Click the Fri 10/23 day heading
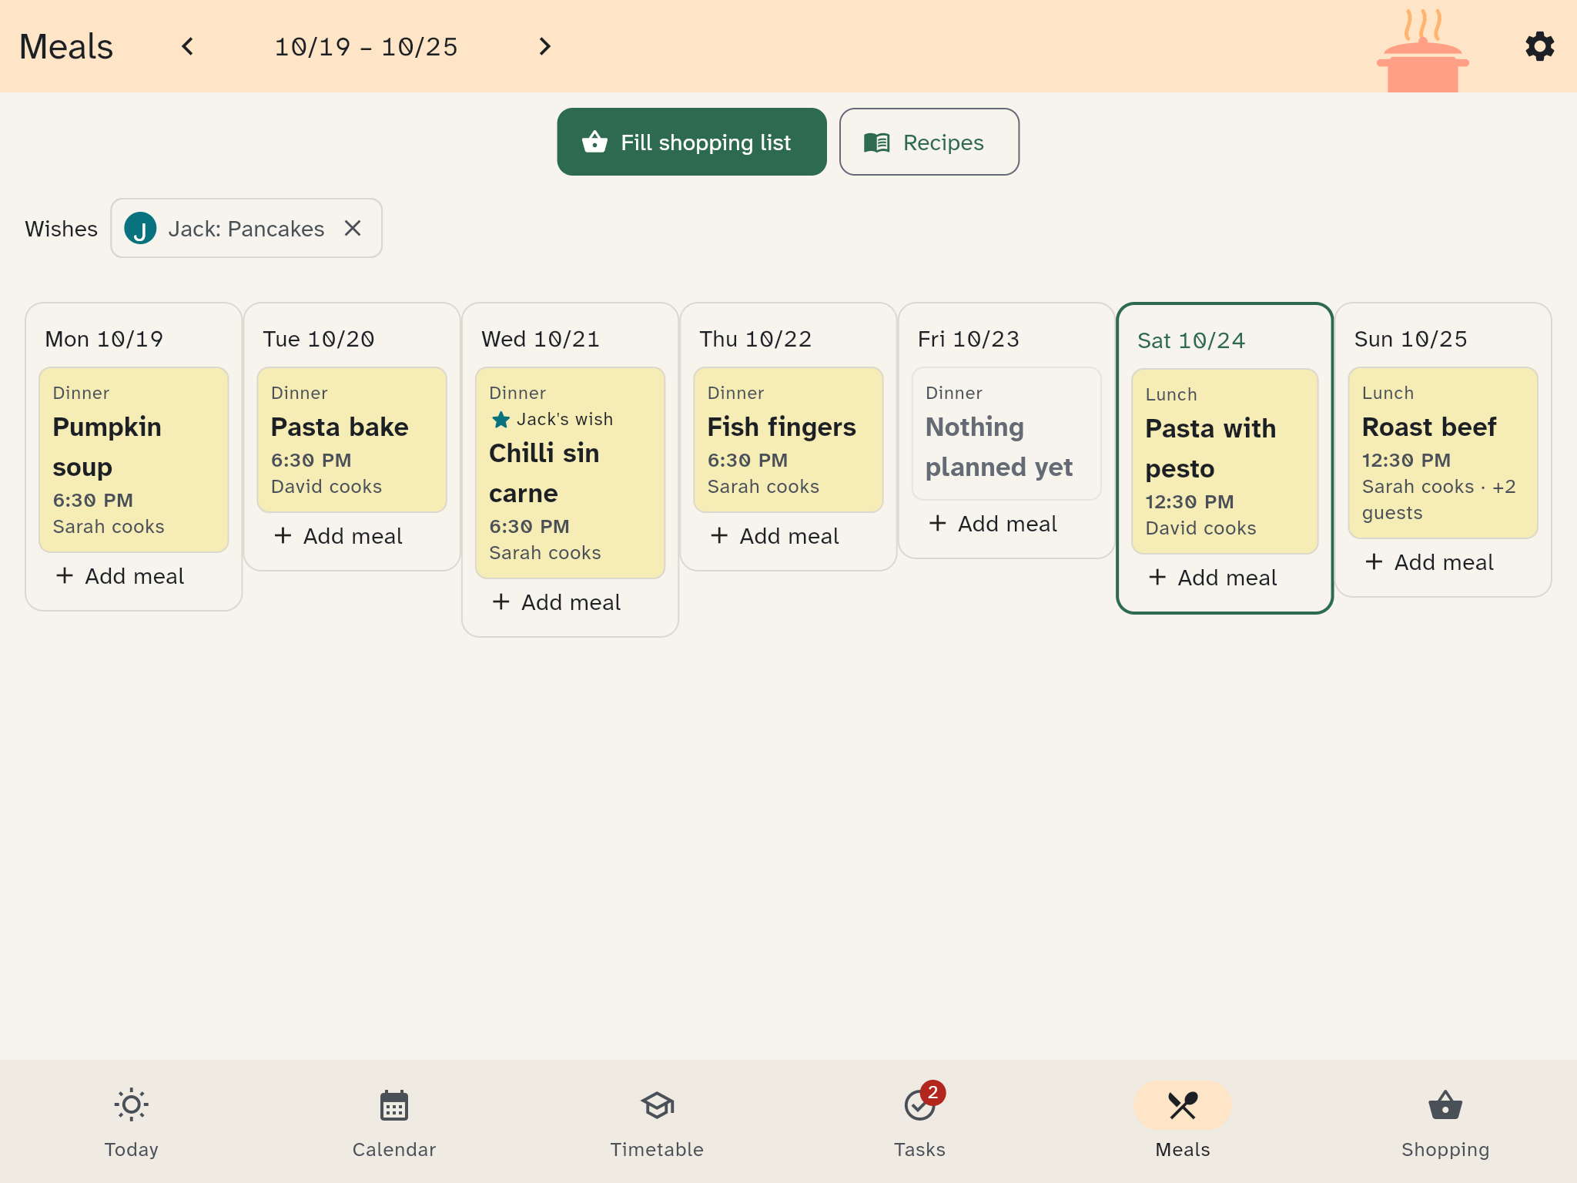 pos(969,339)
